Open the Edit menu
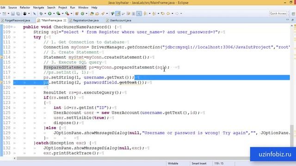Viewport: 296px width, 166px height. pyautogui.click(x=3, y=7)
